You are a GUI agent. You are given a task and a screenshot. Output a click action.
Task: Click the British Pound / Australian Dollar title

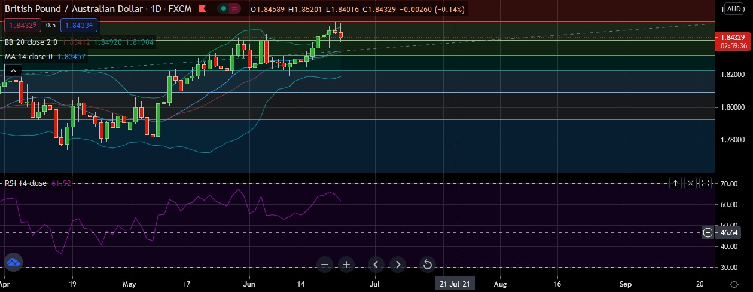click(75, 9)
